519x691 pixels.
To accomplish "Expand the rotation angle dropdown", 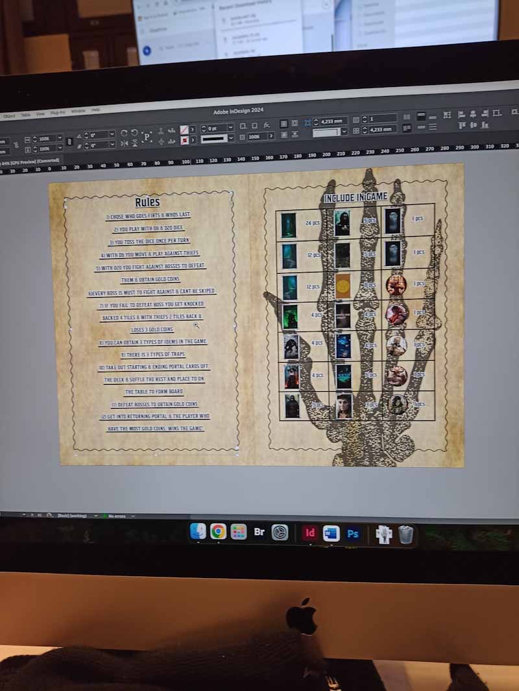I will (x=112, y=134).
